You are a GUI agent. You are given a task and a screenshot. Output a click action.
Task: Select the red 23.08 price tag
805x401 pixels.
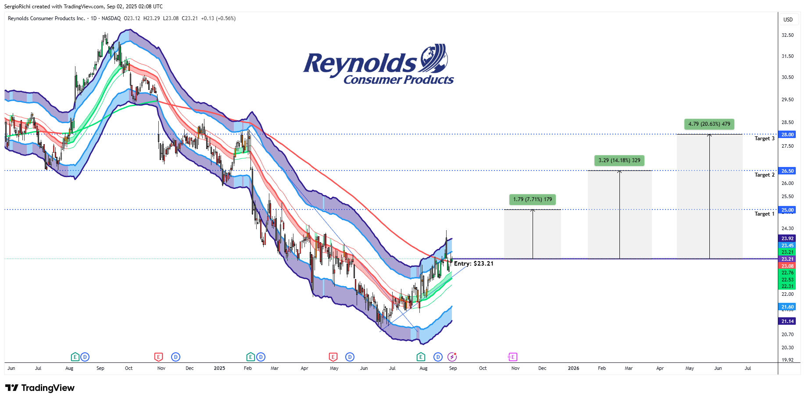[x=787, y=266]
